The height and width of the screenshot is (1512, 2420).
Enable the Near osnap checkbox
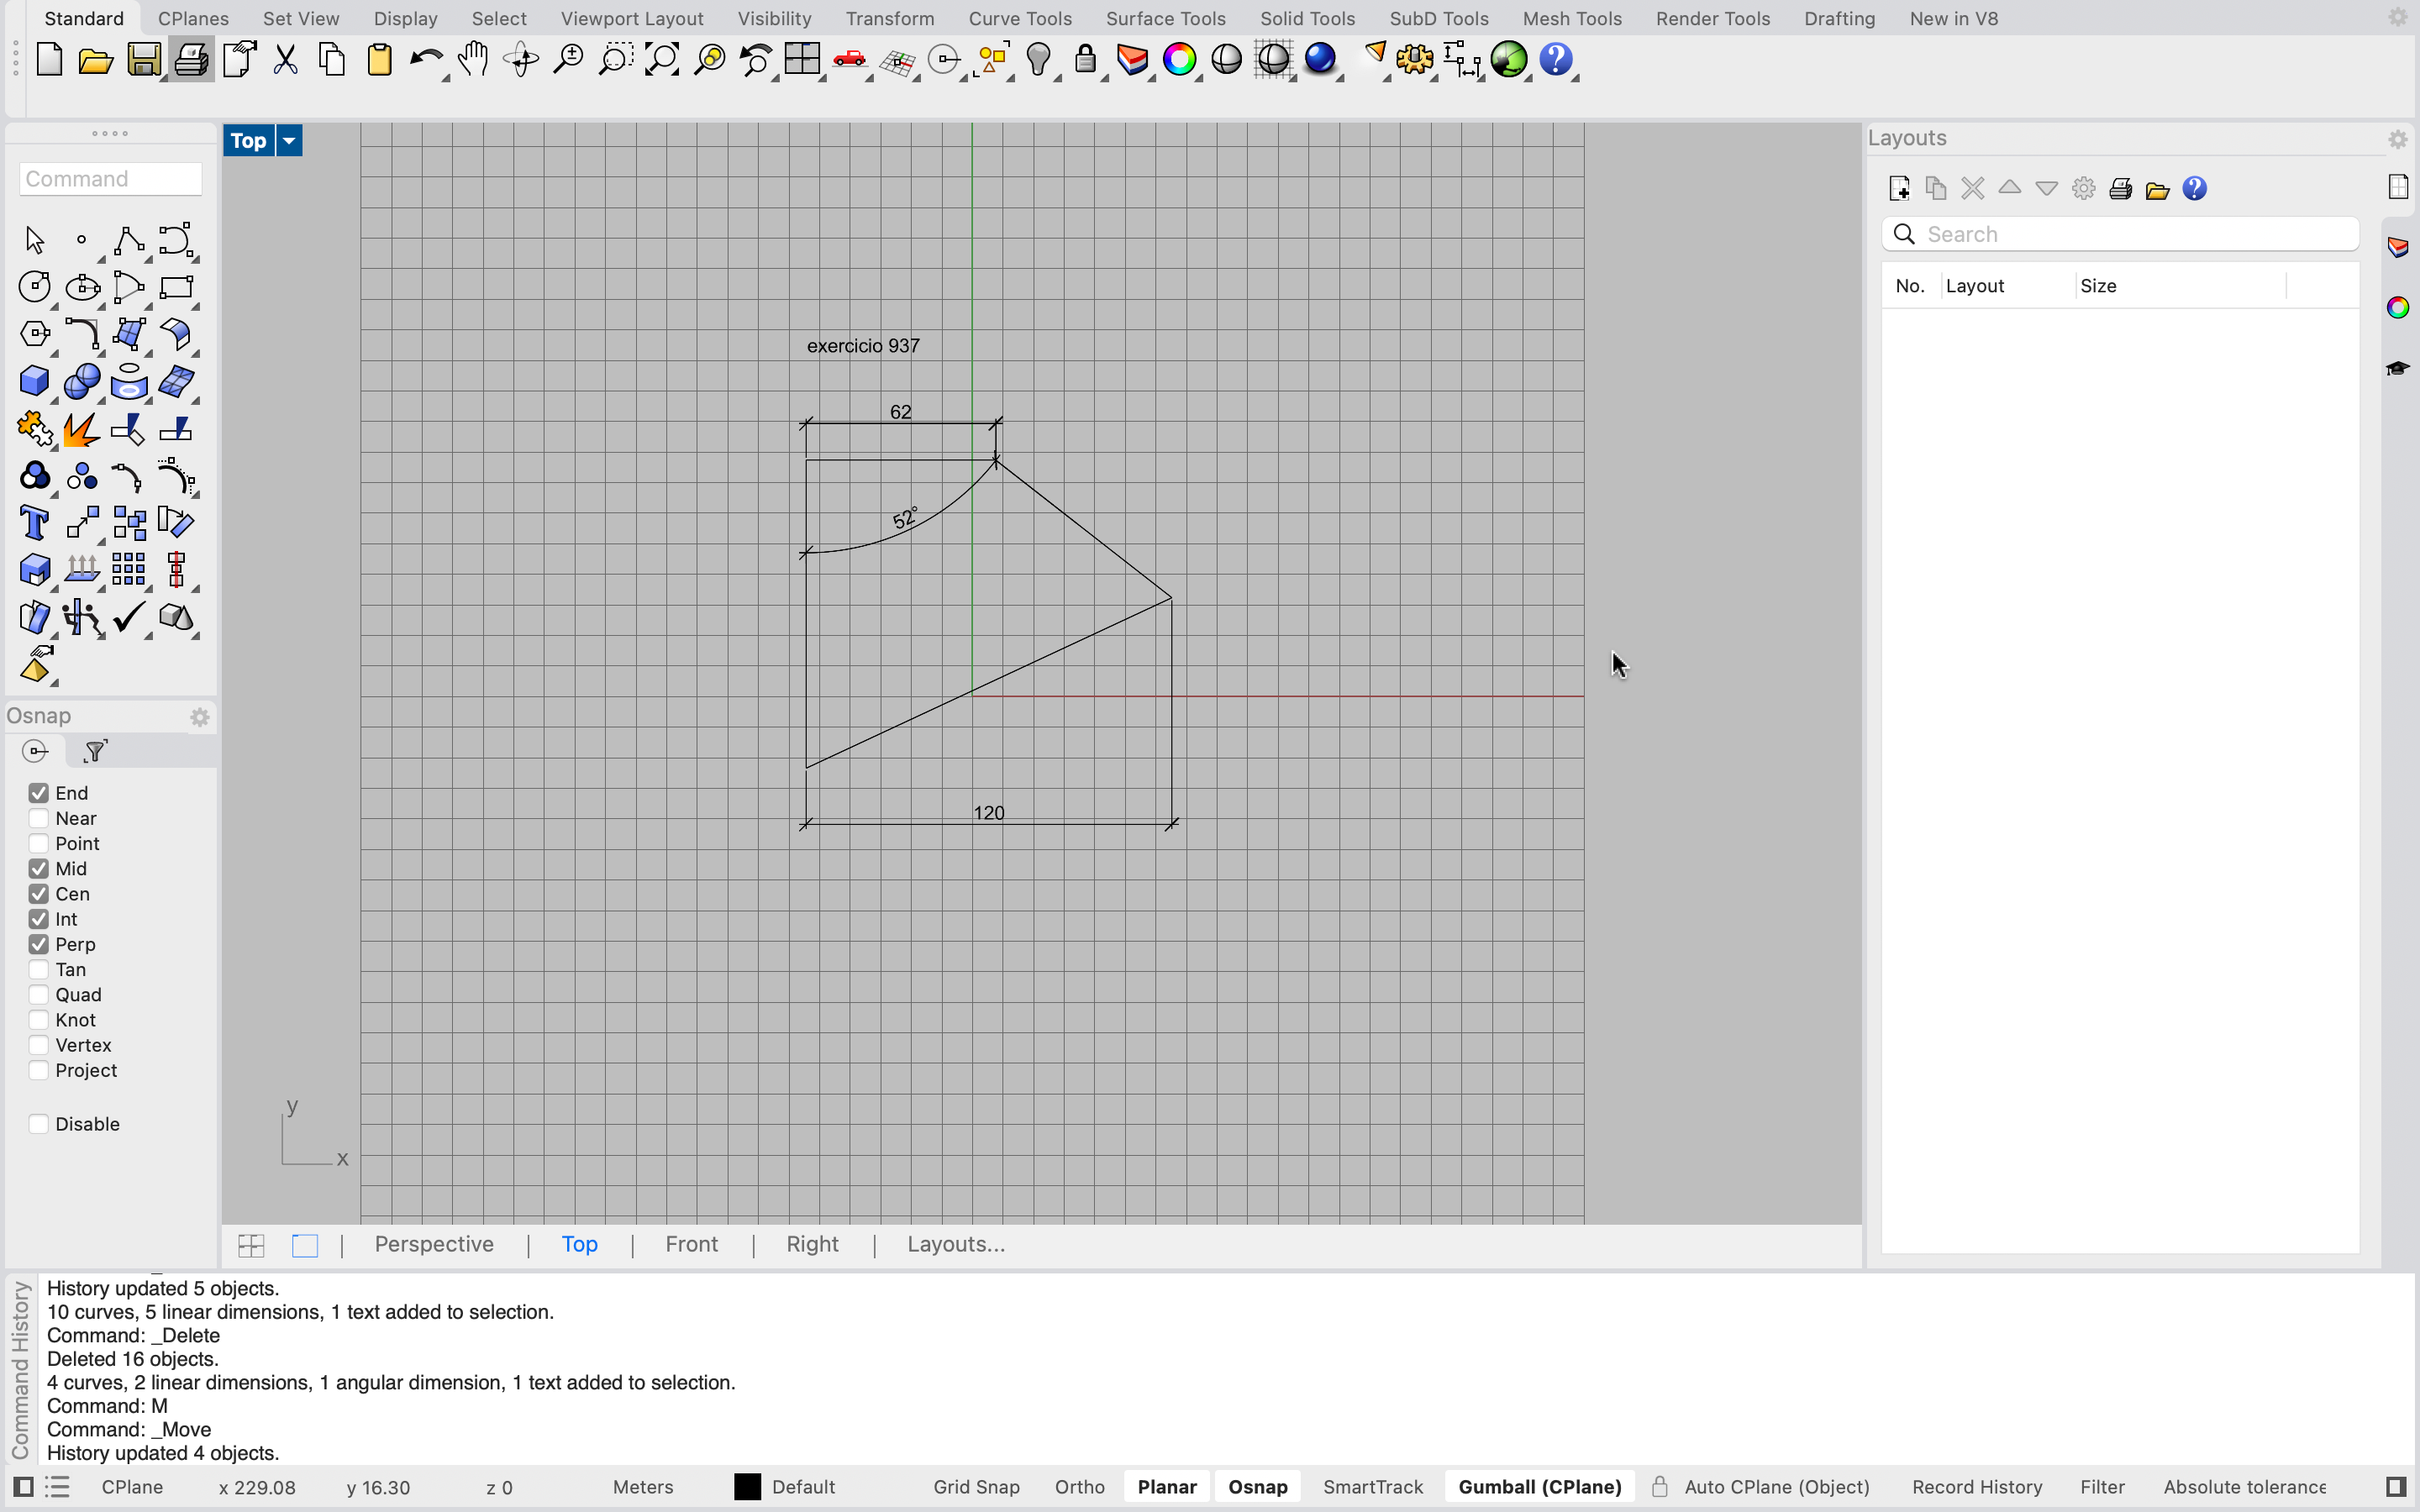pos(39,818)
